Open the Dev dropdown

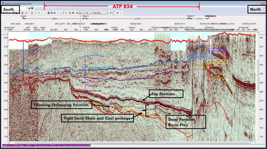tap(82, 13)
